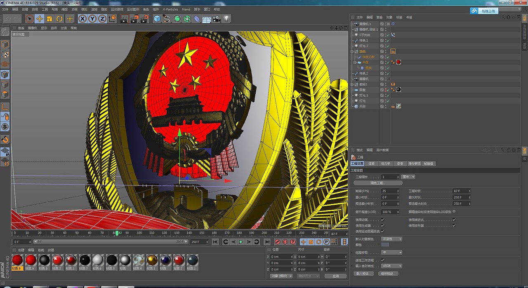Open the 视图修剪 中 dropdown

click(391, 253)
